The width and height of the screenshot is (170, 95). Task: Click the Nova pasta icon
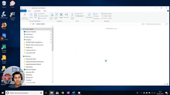point(72,15)
